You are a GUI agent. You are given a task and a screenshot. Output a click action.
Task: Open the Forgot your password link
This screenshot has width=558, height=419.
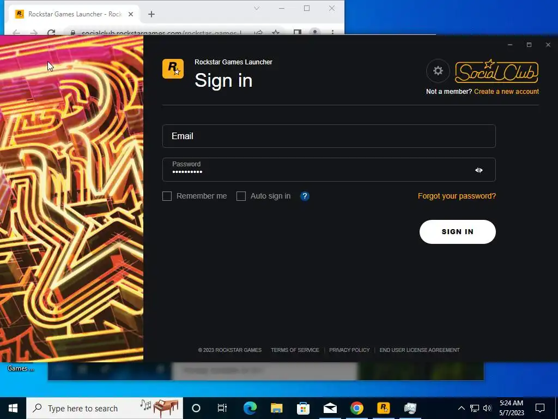pos(457,196)
